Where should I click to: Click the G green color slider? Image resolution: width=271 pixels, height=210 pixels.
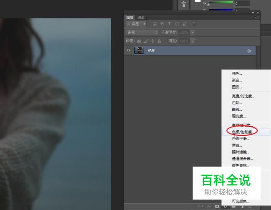221,2
